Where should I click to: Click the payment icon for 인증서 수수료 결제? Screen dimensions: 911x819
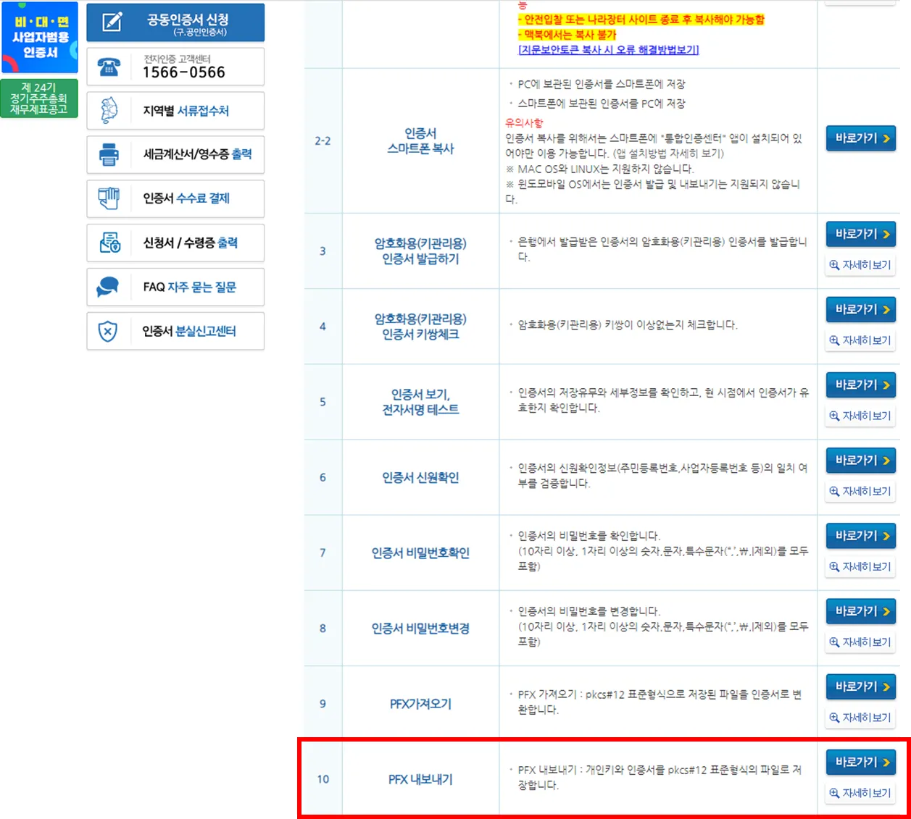coord(109,198)
